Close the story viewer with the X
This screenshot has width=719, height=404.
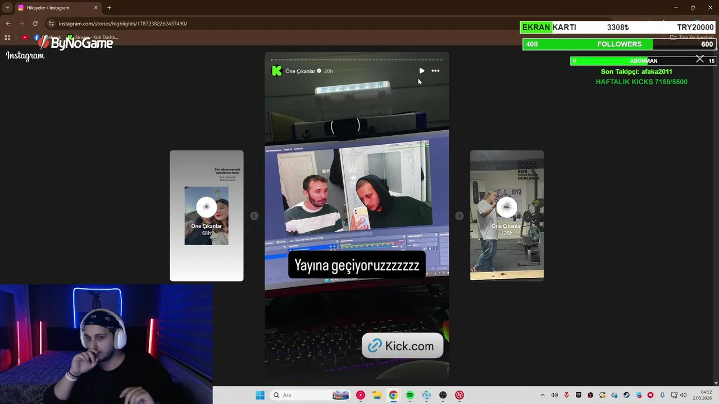(700, 59)
